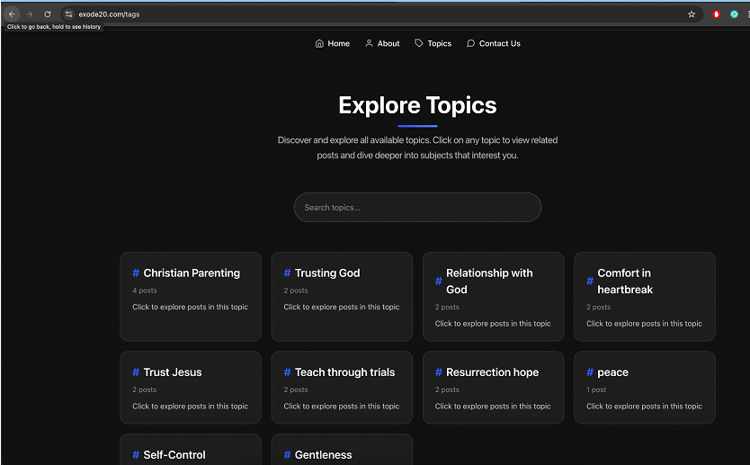Click the browser back arrow
Image resolution: width=750 pixels, height=465 pixels.
point(12,14)
